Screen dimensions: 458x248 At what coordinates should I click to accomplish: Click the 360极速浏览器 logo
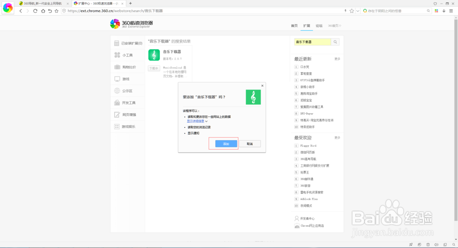click(x=131, y=24)
